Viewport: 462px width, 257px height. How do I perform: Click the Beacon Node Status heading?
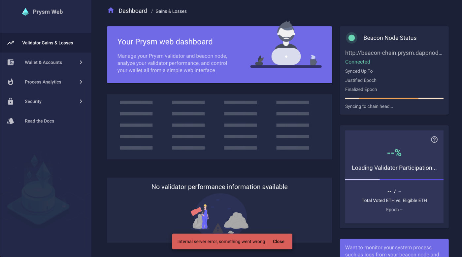tap(390, 38)
